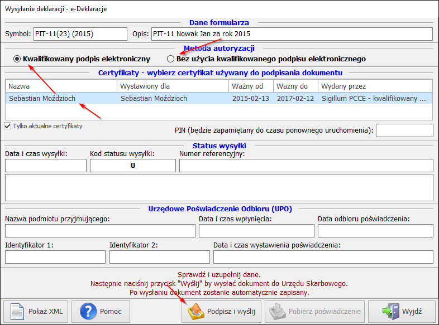Image resolution: width=439 pixels, height=325 pixels.
Task: Click the Wyjdź exit door icon
Action: (x=392, y=311)
